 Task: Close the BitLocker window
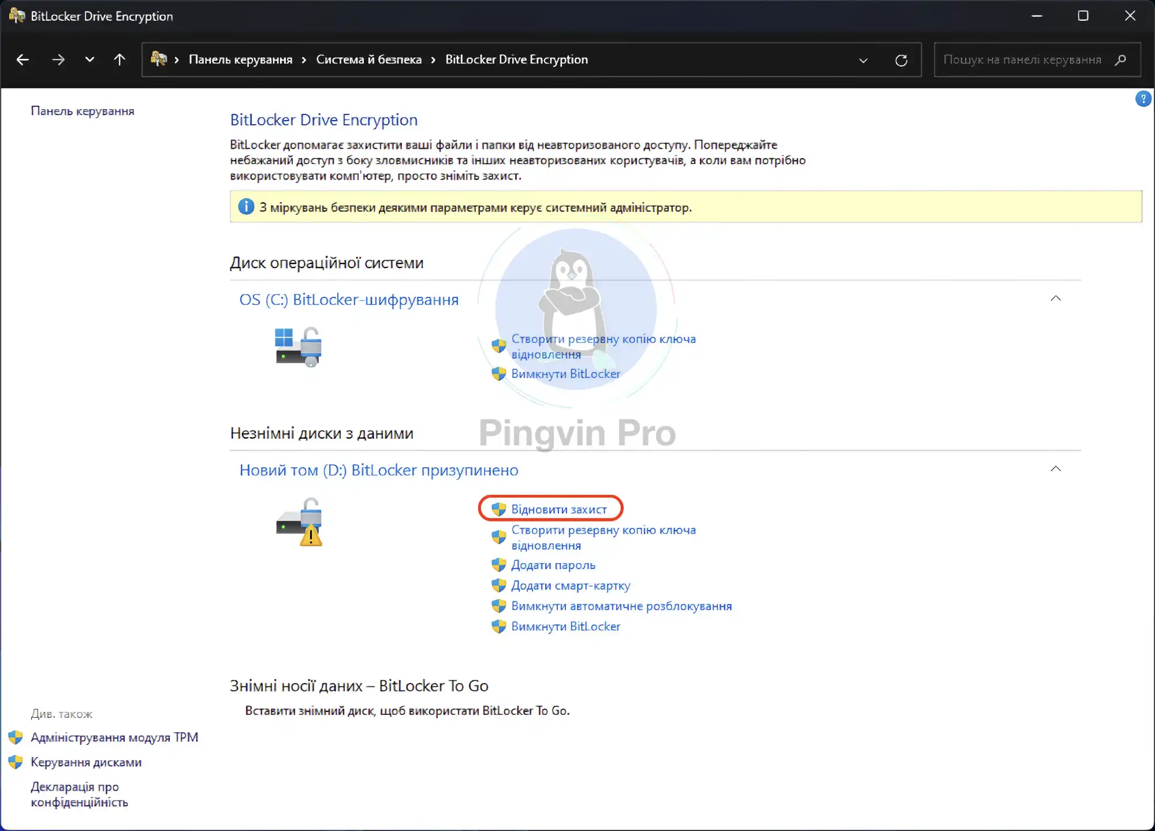click(1130, 16)
